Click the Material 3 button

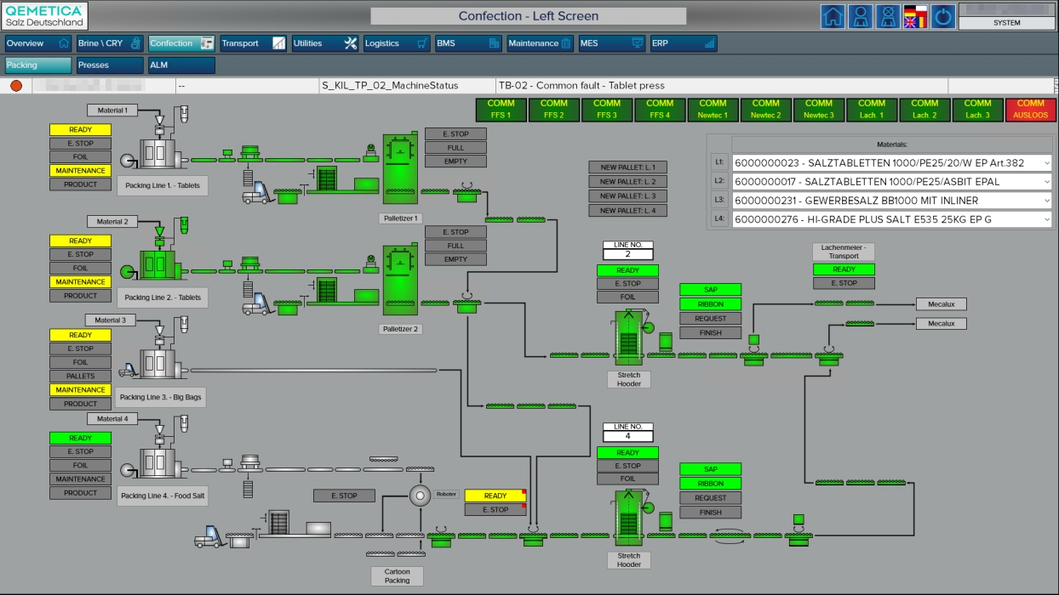point(110,320)
